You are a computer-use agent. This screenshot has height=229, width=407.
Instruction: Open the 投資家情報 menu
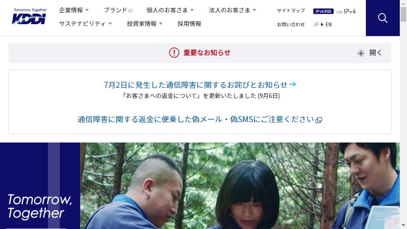[145, 24]
